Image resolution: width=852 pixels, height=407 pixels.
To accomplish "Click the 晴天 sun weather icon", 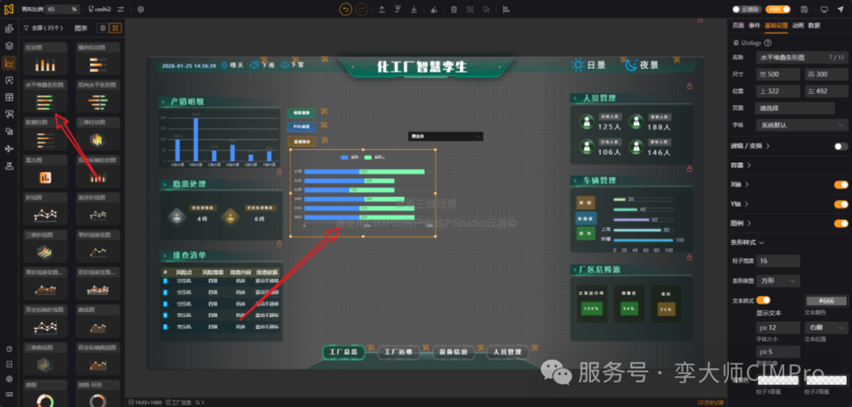I will coord(223,65).
